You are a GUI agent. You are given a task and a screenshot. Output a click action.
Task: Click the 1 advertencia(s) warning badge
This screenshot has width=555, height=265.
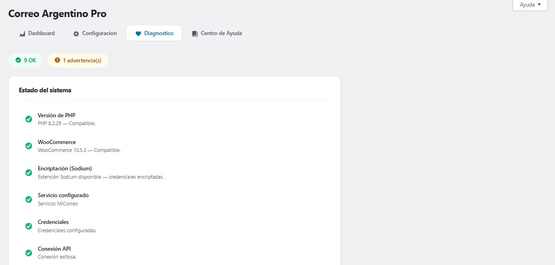[78, 60]
